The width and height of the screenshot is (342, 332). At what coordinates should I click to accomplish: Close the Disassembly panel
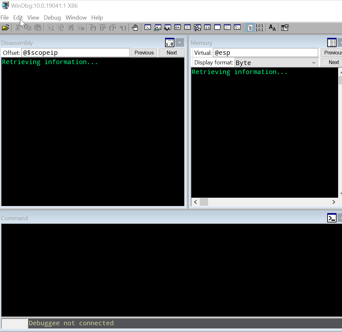point(180,43)
